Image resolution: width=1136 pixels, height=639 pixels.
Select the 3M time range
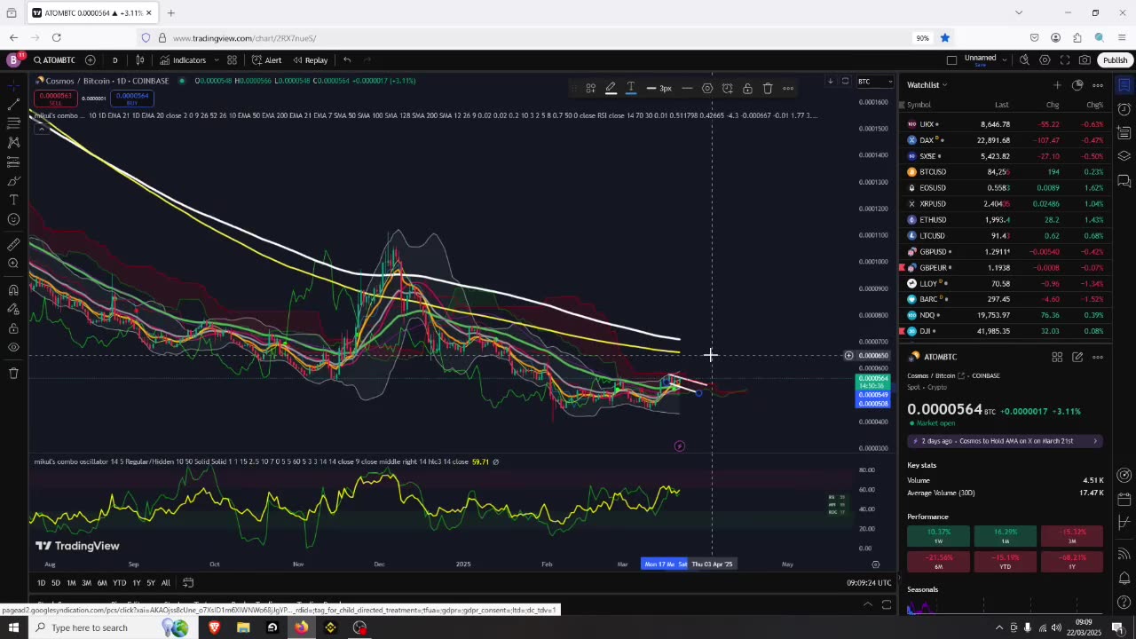click(x=86, y=583)
